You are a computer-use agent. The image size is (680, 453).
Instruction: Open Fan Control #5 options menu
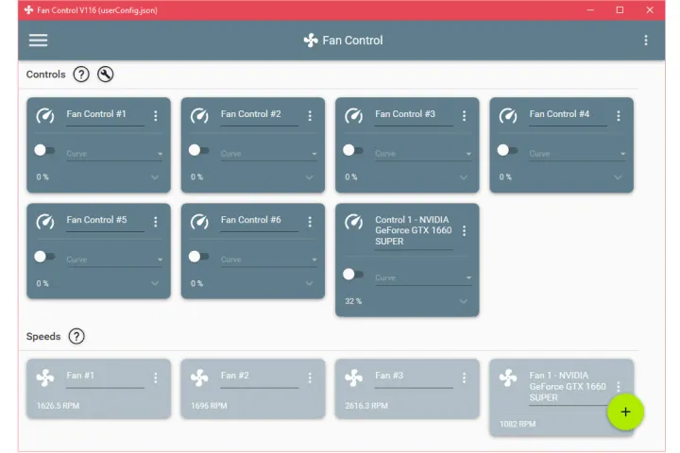point(155,222)
